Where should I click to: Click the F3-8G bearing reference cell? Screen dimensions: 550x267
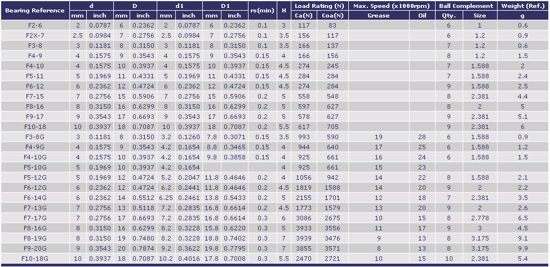point(35,137)
